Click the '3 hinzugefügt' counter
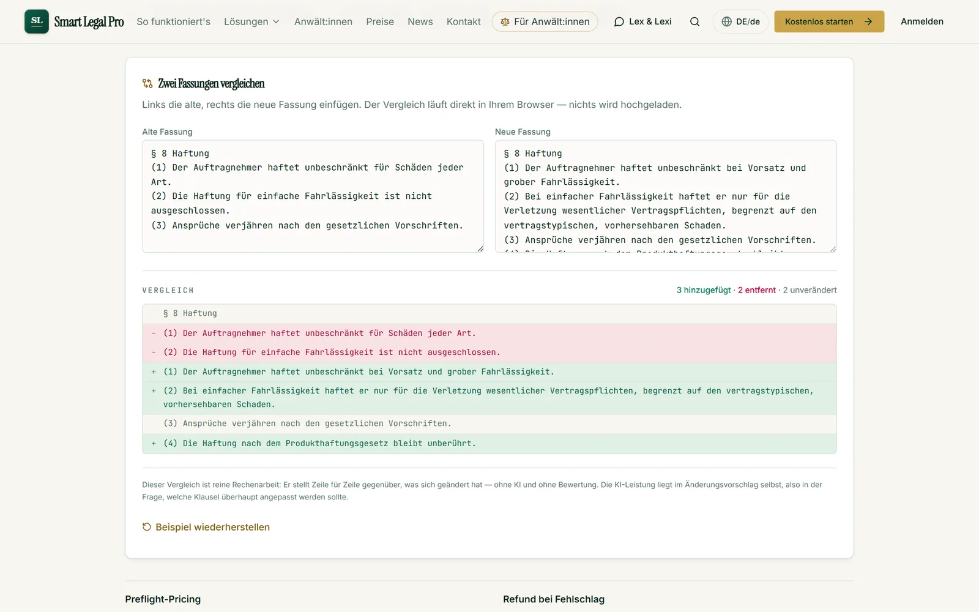 pos(704,290)
